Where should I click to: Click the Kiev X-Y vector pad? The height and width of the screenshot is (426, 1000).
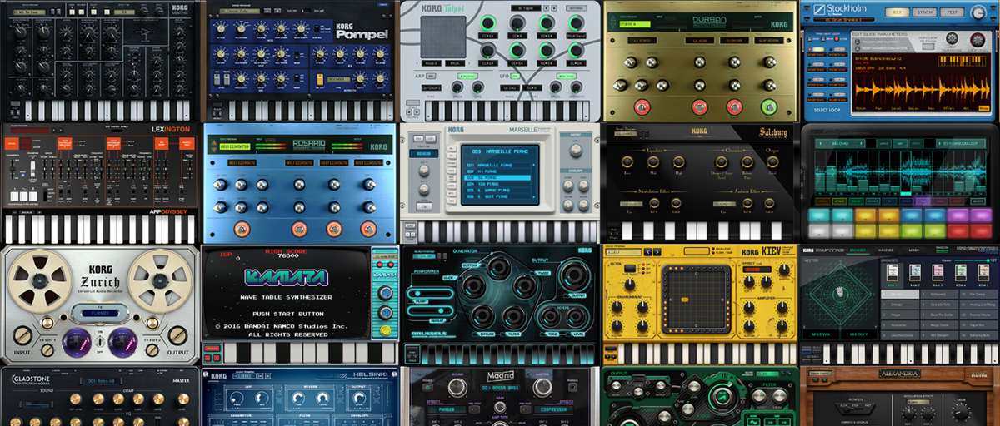click(696, 300)
